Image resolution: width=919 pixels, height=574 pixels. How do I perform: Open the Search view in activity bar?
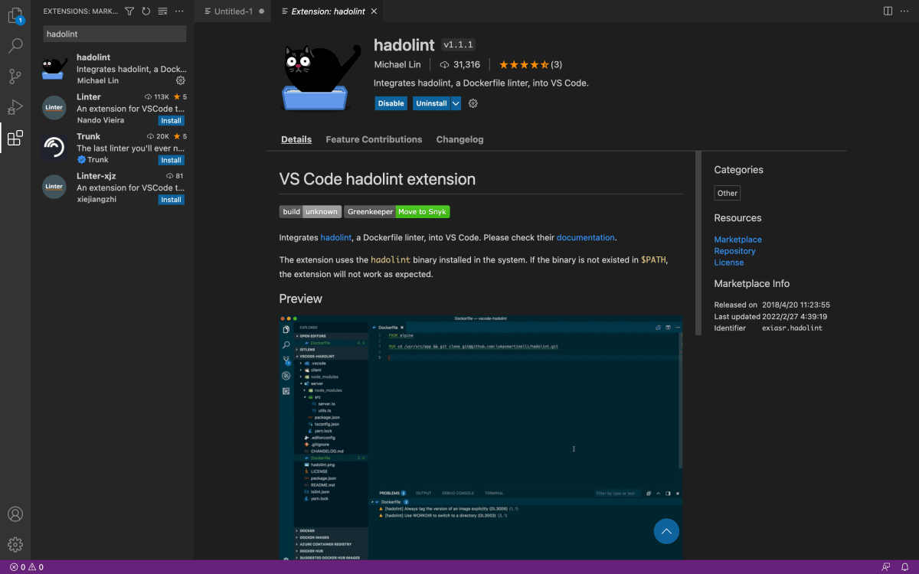(15, 46)
